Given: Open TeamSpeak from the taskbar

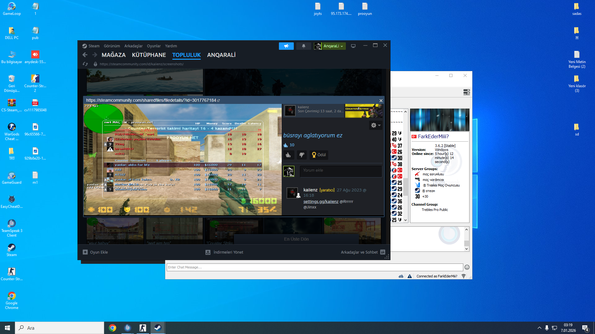Looking at the screenshot, I should (x=128, y=328).
